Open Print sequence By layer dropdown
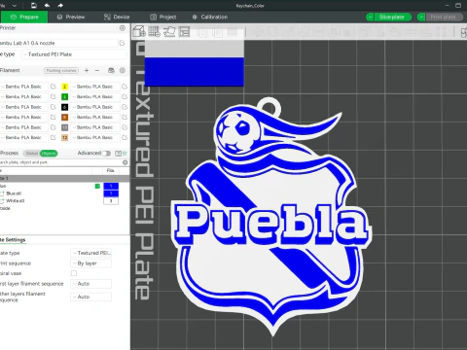 [91, 263]
